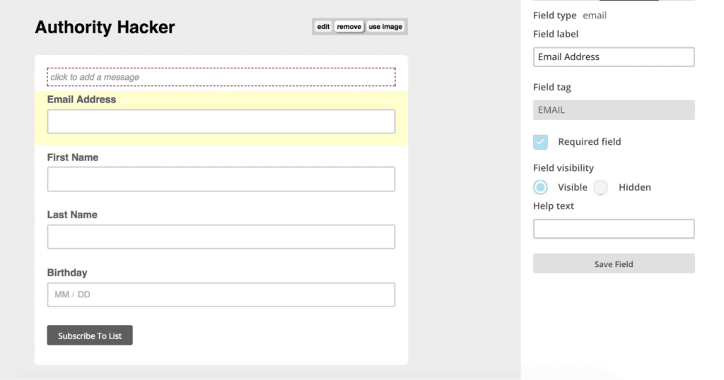Toggle the Required field checkbox

pyautogui.click(x=540, y=142)
